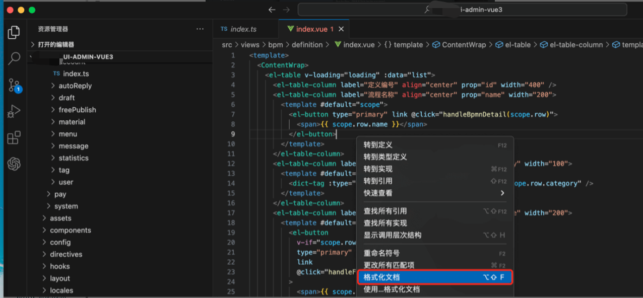
Task: Open the Run and Debug view
Action: (x=14, y=111)
